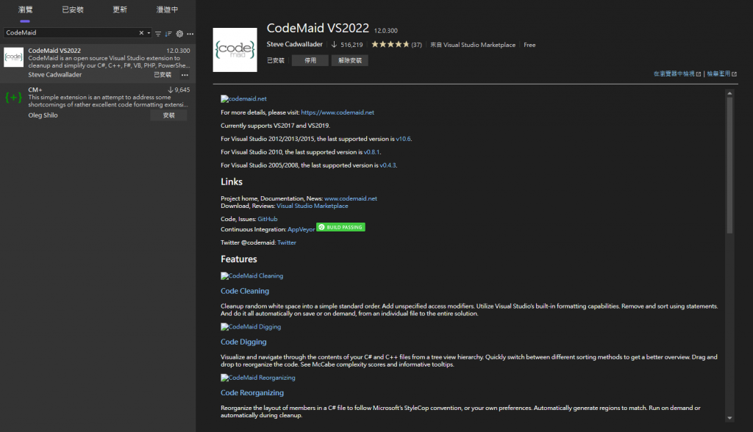Switch to the 更新 (Updates) tab
Viewport: 753px width, 432px height.
click(120, 10)
